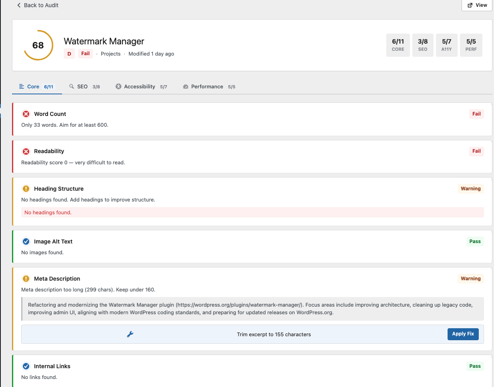Click the 'Only 33 words' message
494x387 pixels.
[65, 125]
